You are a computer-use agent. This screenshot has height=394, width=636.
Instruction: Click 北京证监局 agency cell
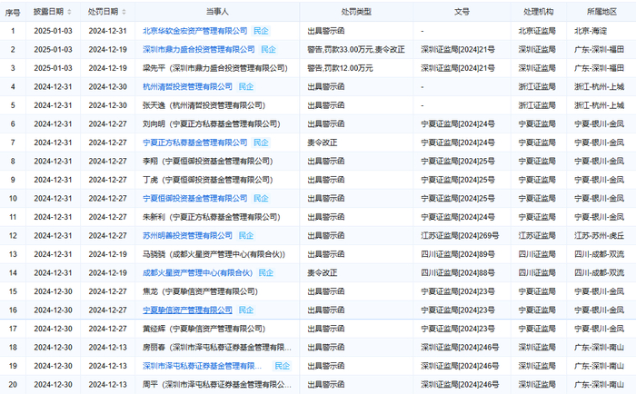(x=537, y=31)
